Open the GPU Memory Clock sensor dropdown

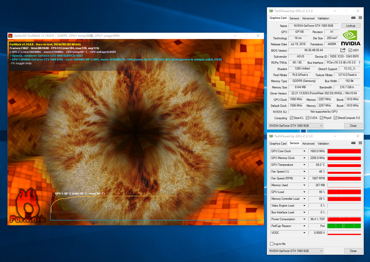[x=304, y=158]
